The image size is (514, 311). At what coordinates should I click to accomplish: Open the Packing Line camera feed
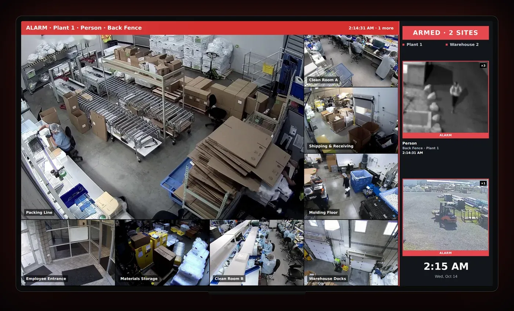pos(162,127)
